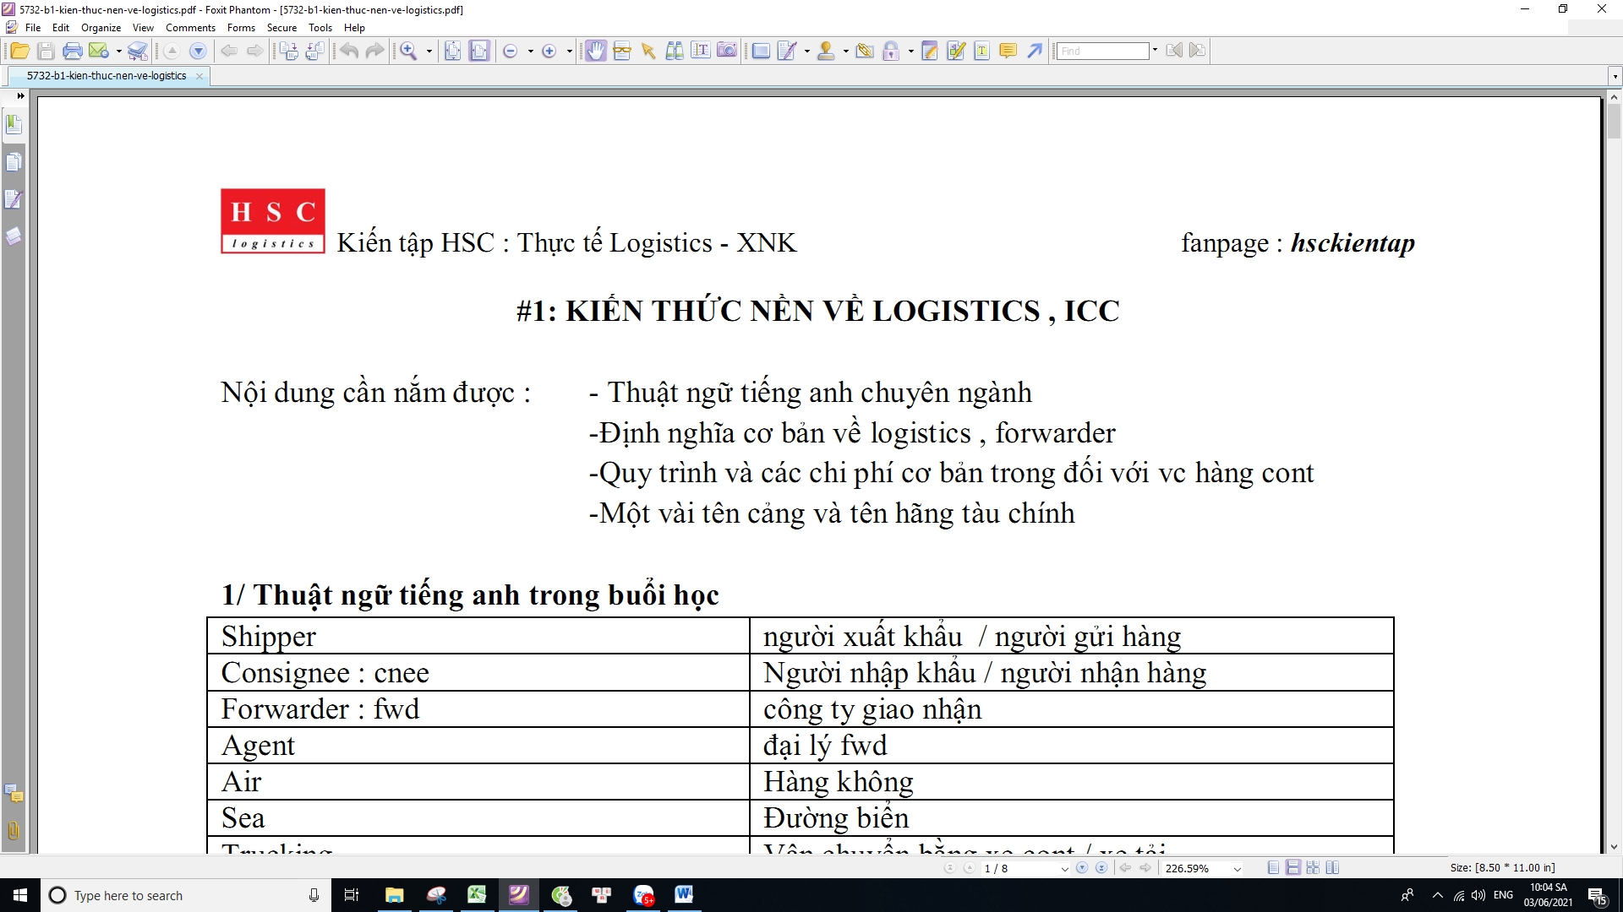Close the 5732-b1-kien-thuc-nen-ve-logistics tab
The height and width of the screenshot is (912, 1623).
point(199,76)
